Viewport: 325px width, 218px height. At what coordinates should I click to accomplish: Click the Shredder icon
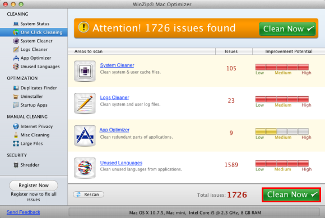click(16, 165)
